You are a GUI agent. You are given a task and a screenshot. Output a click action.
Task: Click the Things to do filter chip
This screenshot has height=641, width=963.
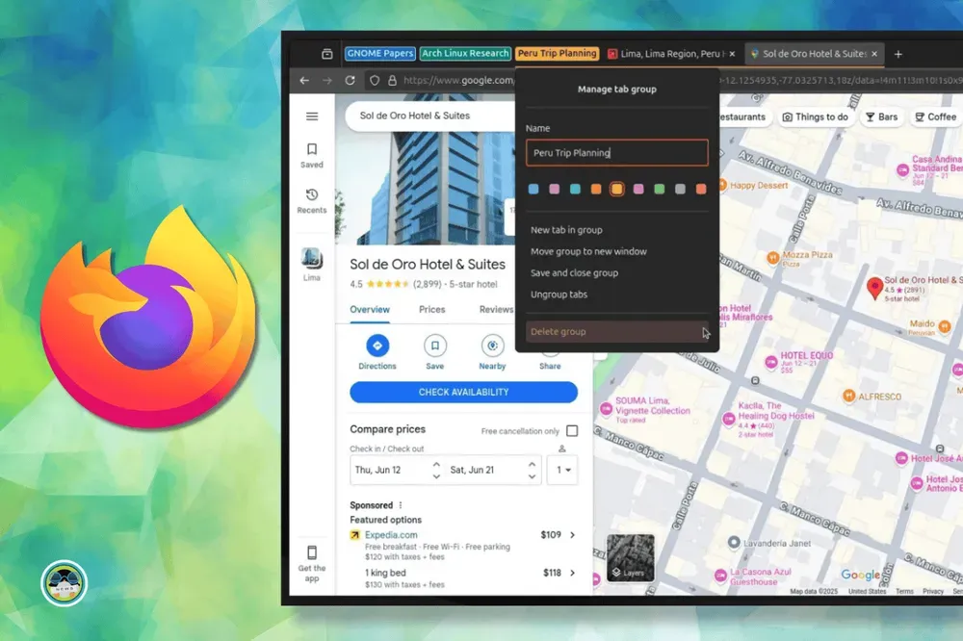click(815, 116)
